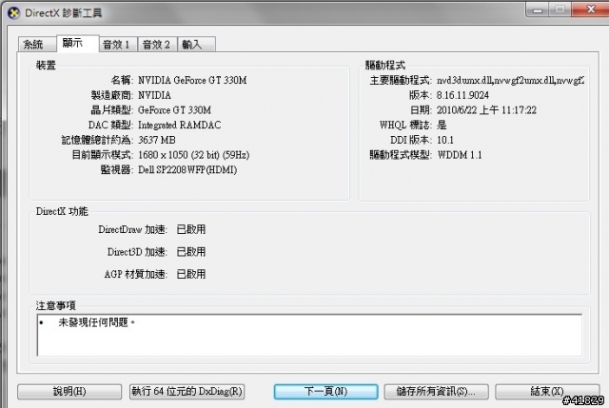Select Direct3D 加速 已啟用 status
The width and height of the screenshot is (609, 408).
tap(191, 252)
